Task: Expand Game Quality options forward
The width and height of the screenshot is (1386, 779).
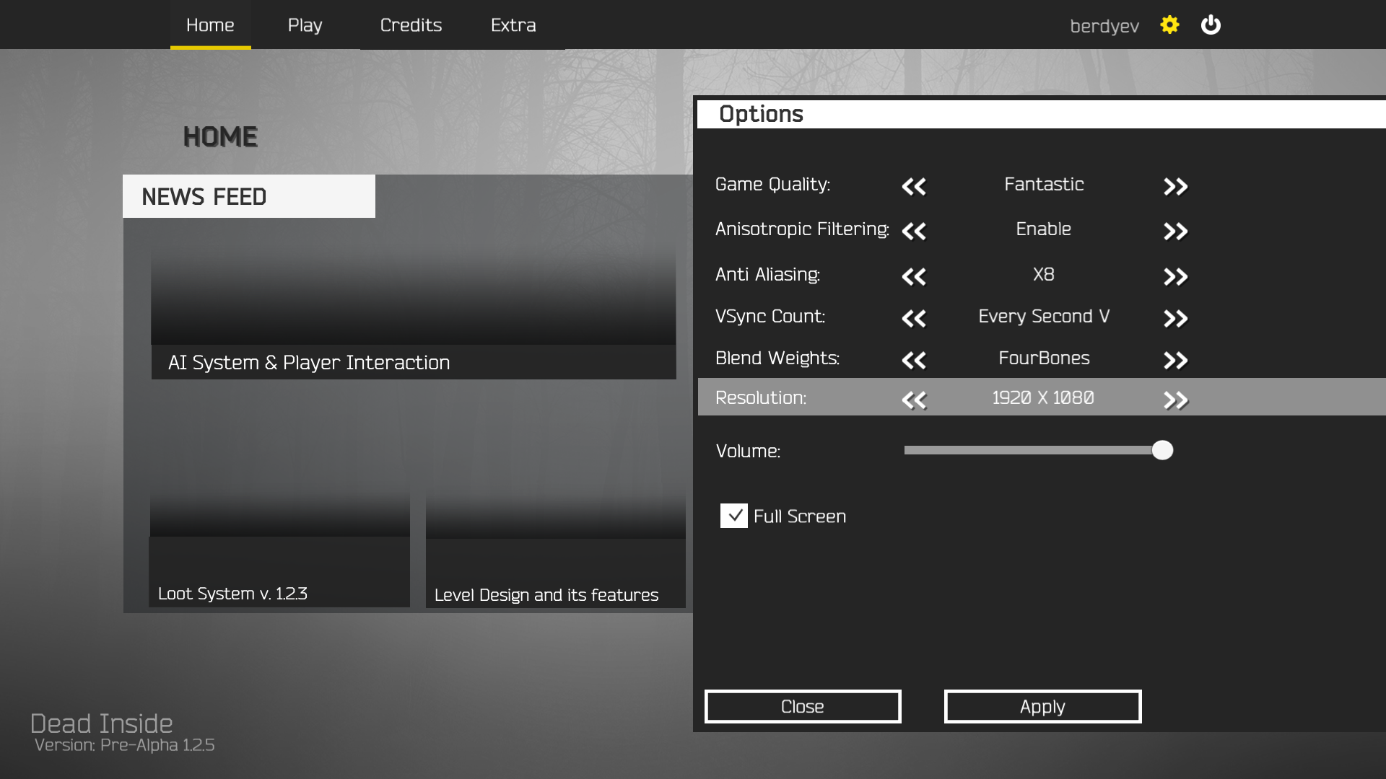Action: (1174, 185)
